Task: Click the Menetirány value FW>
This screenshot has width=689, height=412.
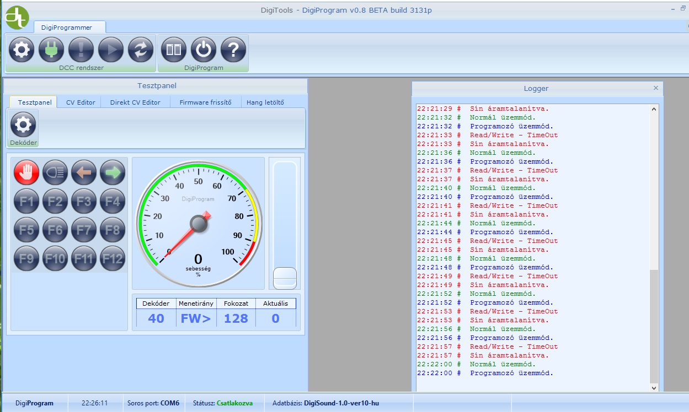Action: pos(196,318)
